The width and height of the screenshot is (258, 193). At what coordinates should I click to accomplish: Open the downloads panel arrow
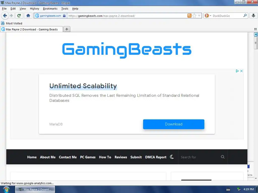pos(253,16)
